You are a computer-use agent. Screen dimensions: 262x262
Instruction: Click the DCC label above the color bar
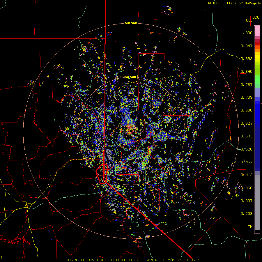256,17
